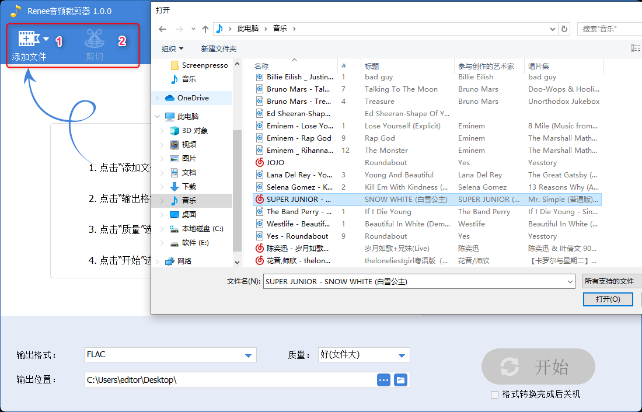Select OneDrive in navigation tree

[187, 98]
